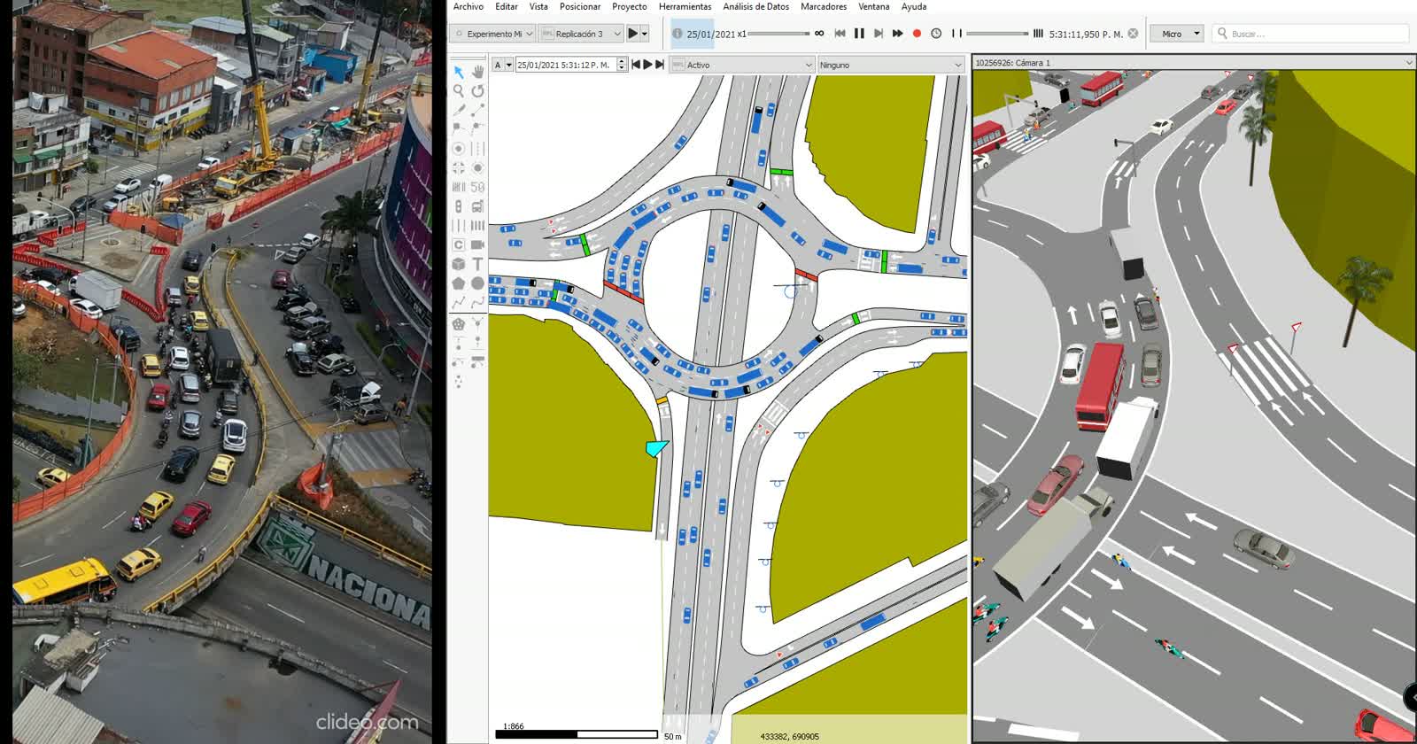Select the speed limit 50 tool
The width and height of the screenshot is (1417, 744).
(x=477, y=187)
